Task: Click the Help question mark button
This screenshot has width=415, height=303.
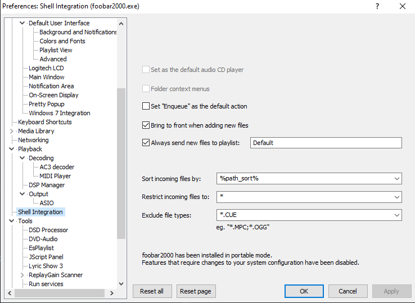Action: pyautogui.click(x=377, y=6)
